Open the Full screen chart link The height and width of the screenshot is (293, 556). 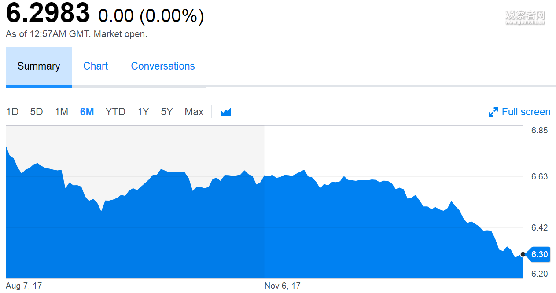pyautogui.click(x=526, y=112)
